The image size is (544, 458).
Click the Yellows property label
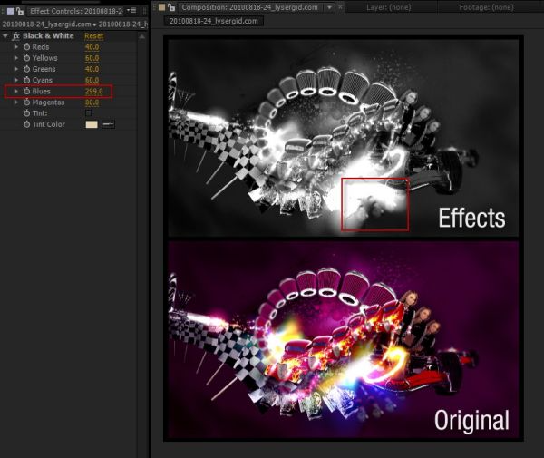click(44, 58)
